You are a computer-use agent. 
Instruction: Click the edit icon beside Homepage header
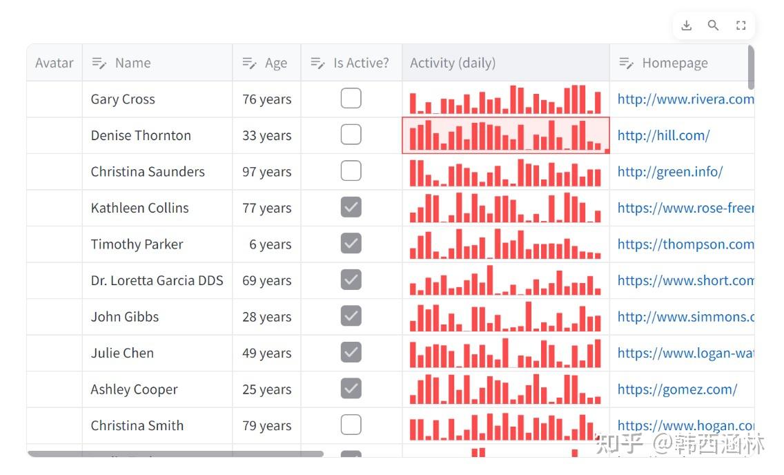tap(626, 63)
